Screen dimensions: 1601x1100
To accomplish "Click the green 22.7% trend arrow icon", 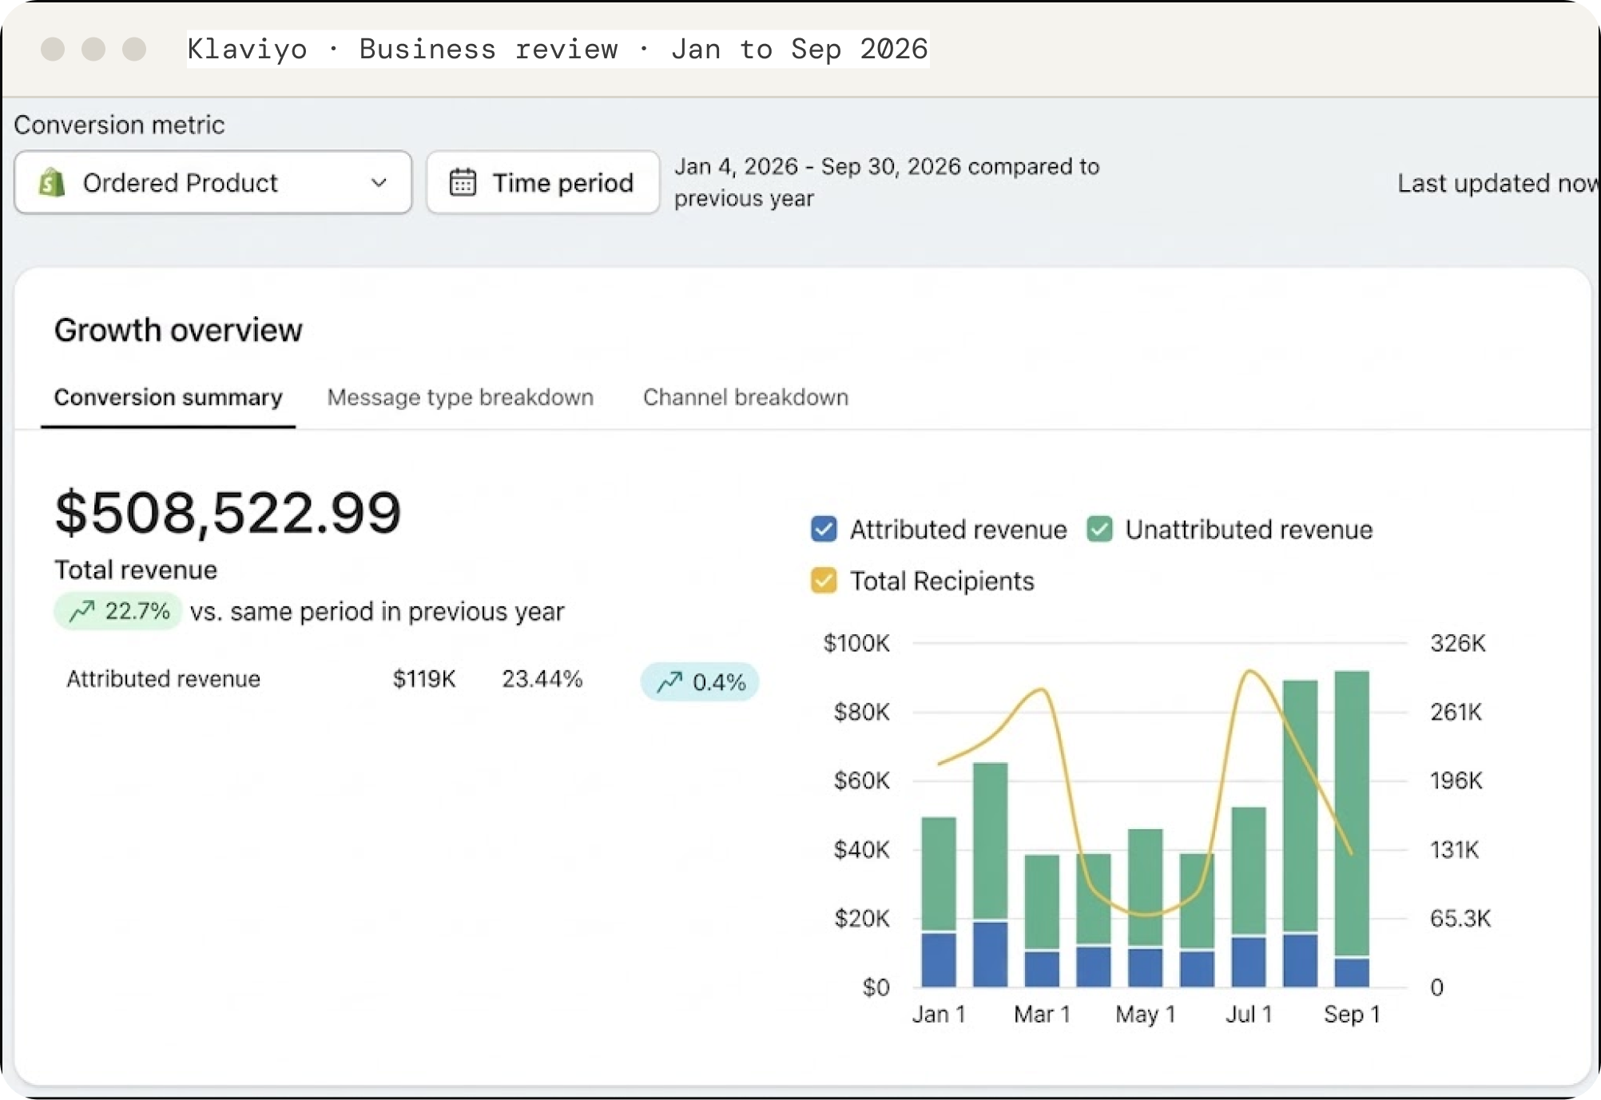I will click(x=82, y=612).
